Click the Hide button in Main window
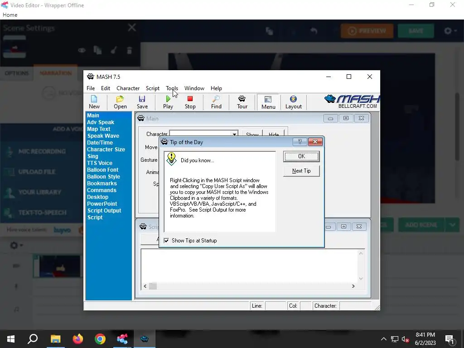This screenshot has height=348, width=464. tap(274, 134)
